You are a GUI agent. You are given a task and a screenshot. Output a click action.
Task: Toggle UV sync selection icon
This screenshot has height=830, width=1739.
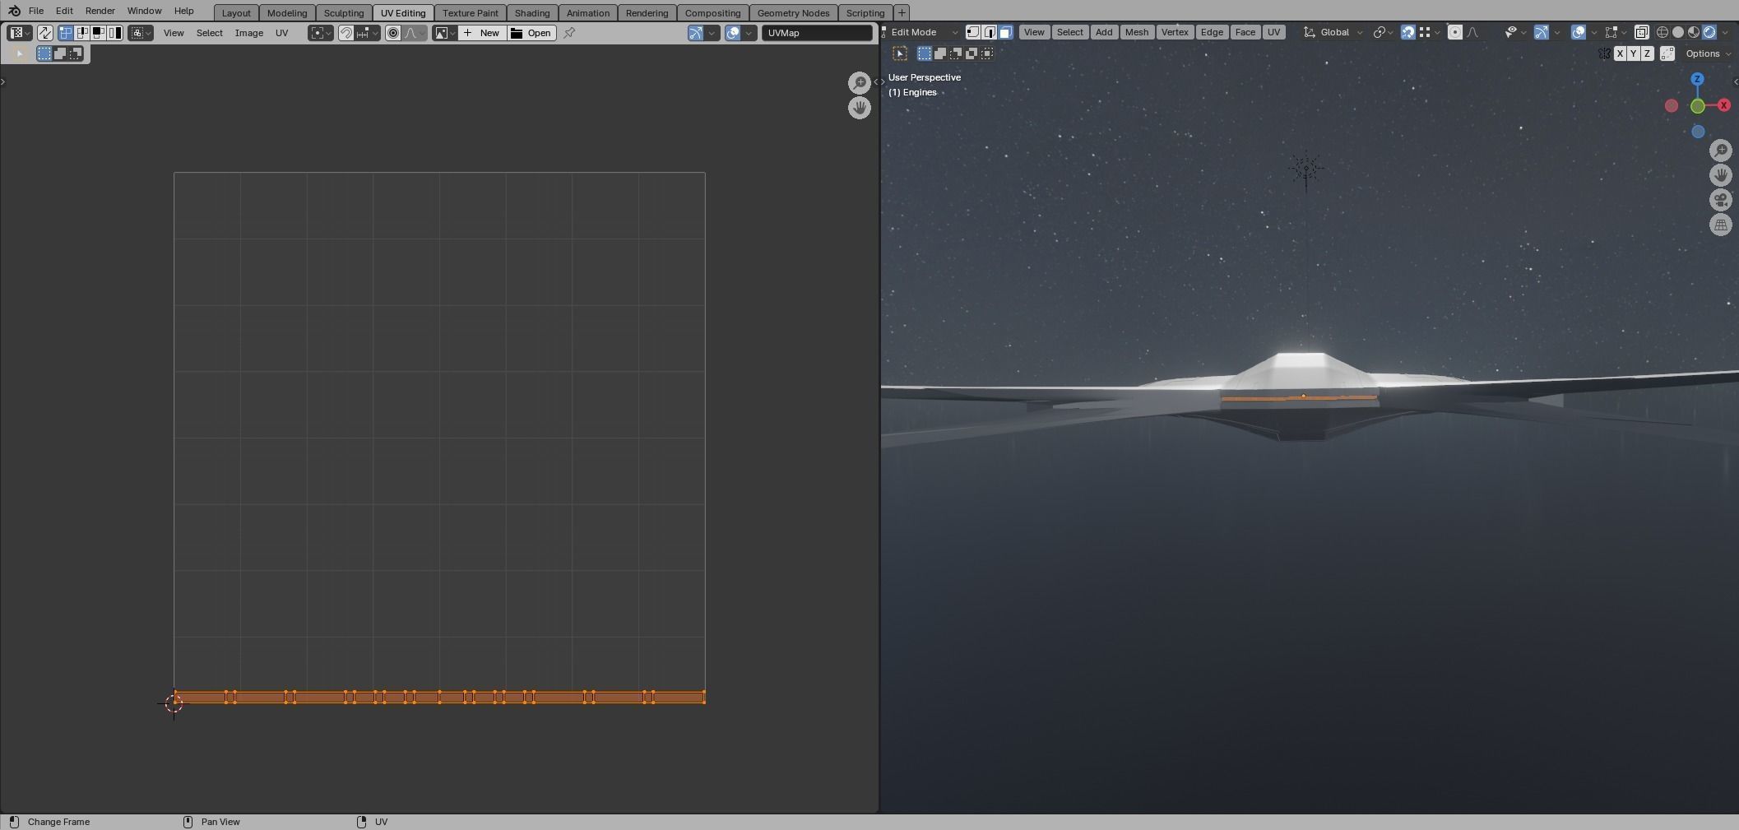[x=44, y=33]
